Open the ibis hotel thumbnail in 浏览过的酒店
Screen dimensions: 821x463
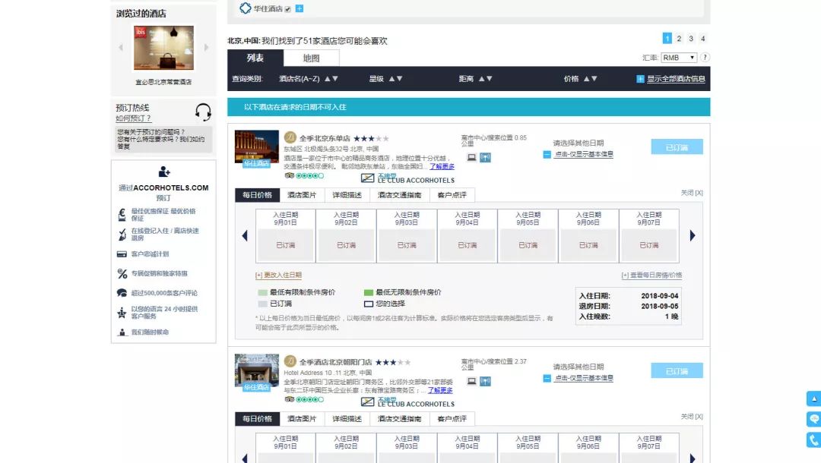pyautogui.click(x=163, y=48)
